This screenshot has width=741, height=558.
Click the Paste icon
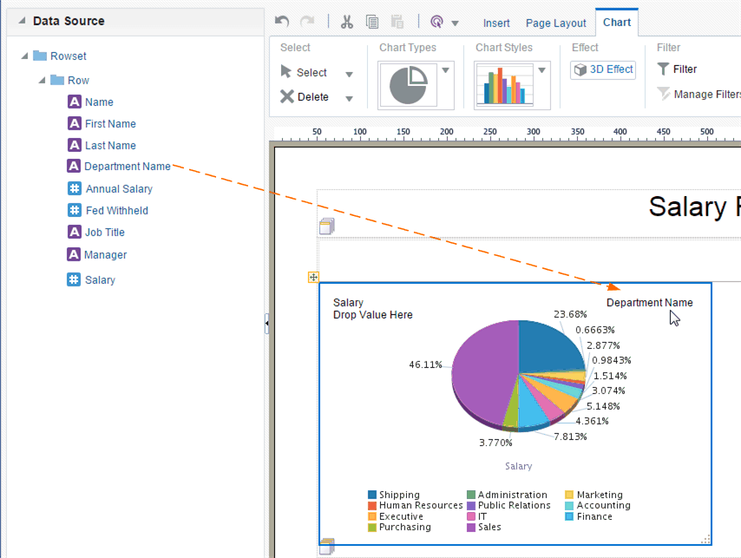[398, 23]
